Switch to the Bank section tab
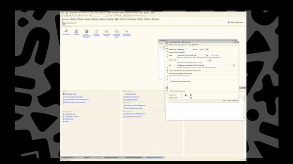 coord(73,19)
